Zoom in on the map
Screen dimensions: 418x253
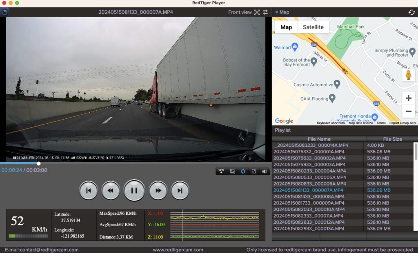click(408, 98)
